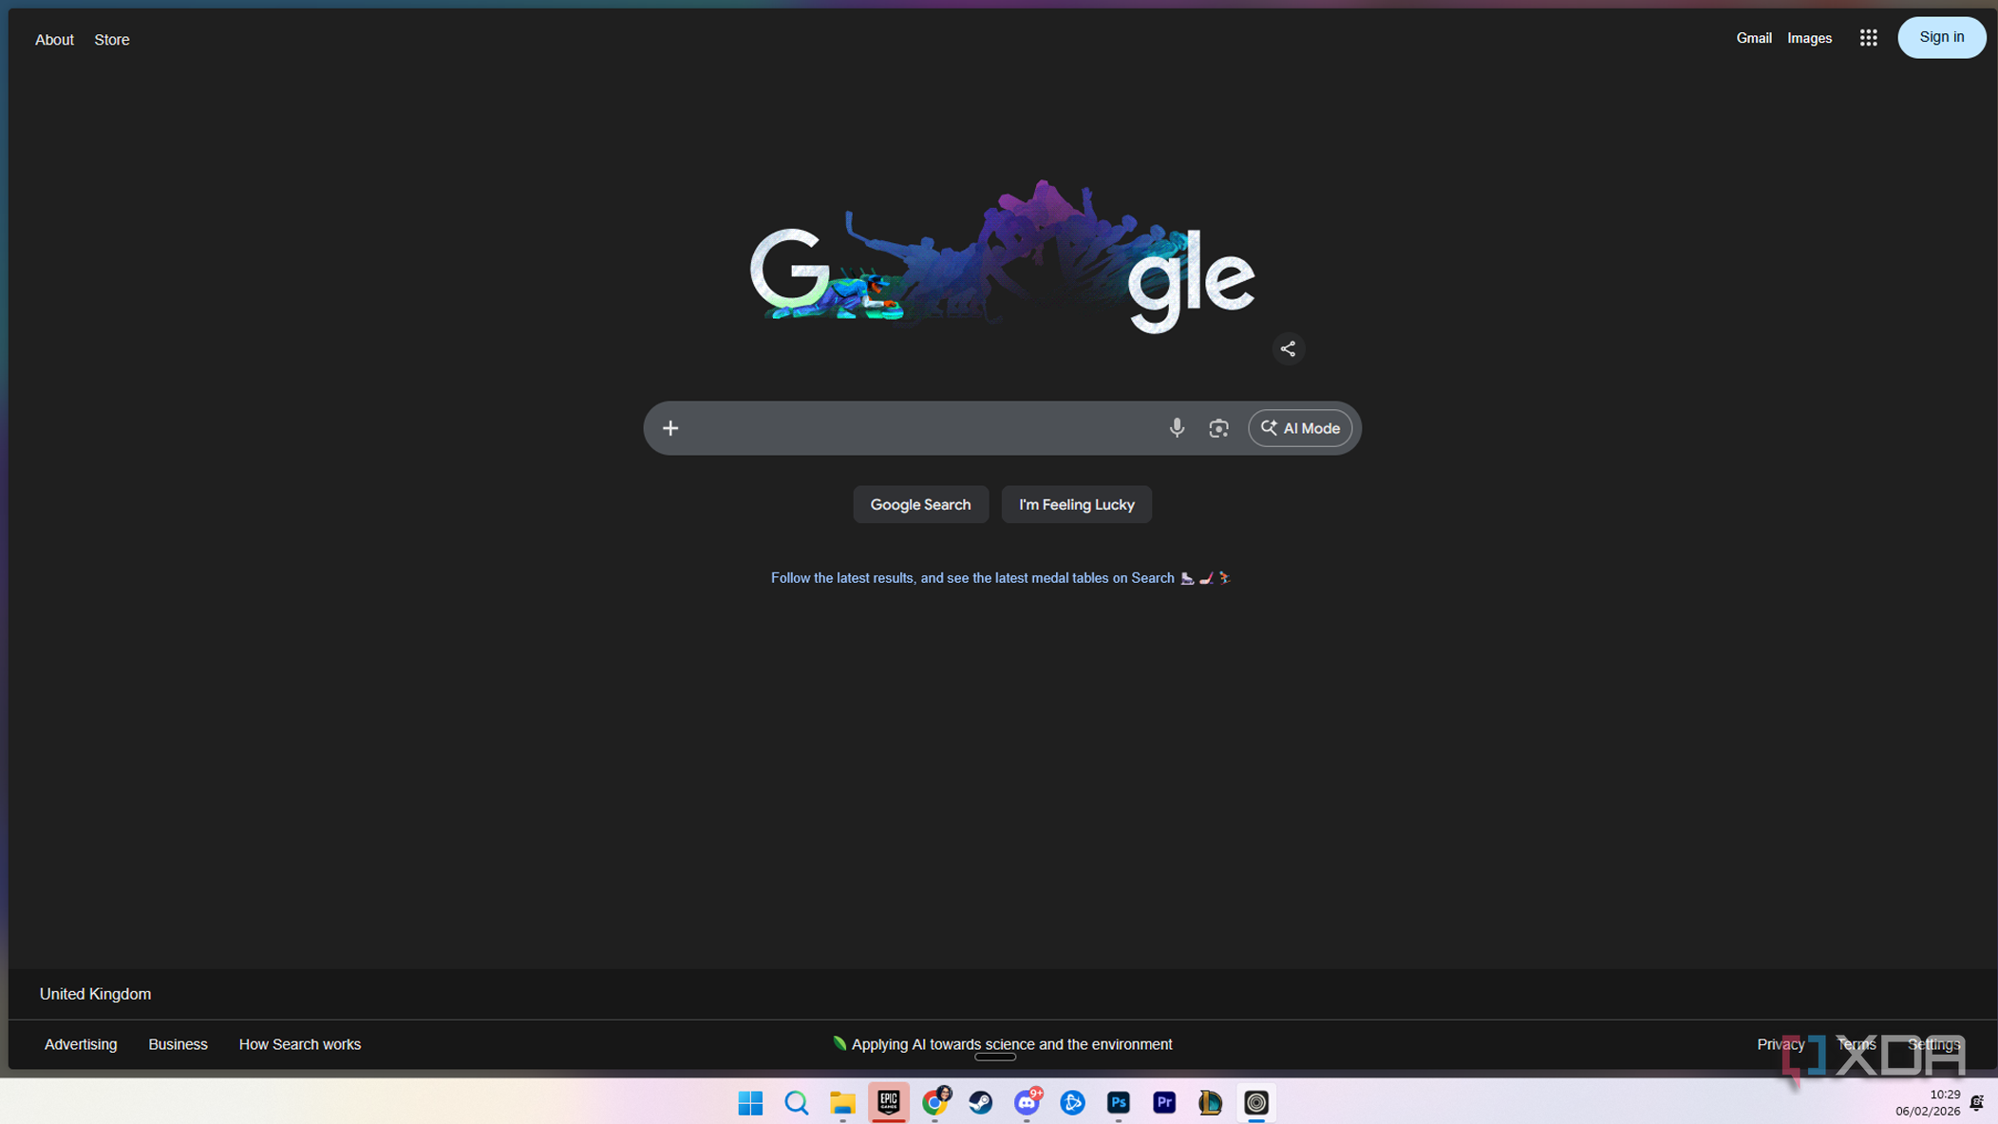This screenshot has height=1124, width=1998.
Task: Open the Settings footer menu
Action: coord(1933,1044)
